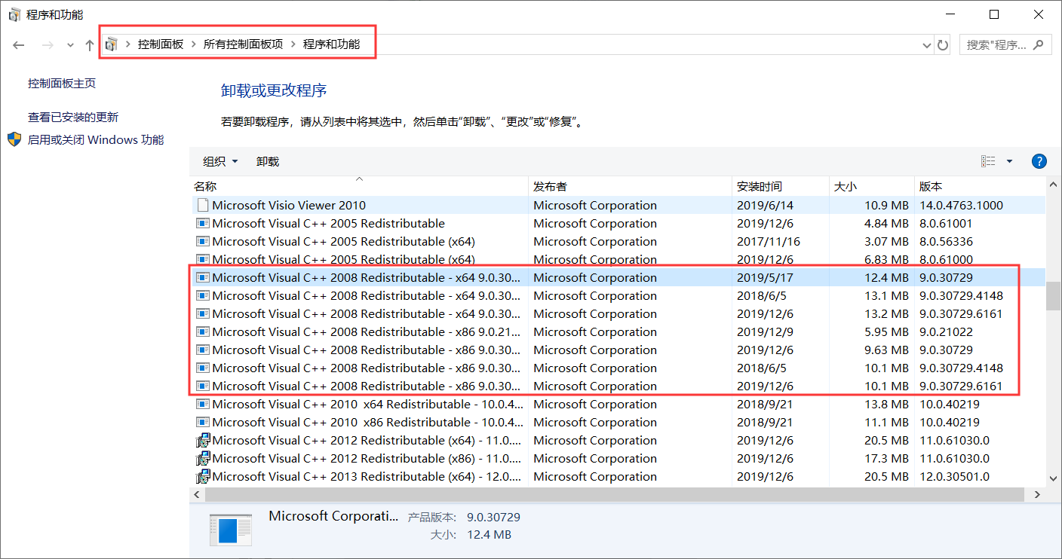
Task: Click size cell "4.84 MB"
Action: pyautogui.click(x=886, y=223)
